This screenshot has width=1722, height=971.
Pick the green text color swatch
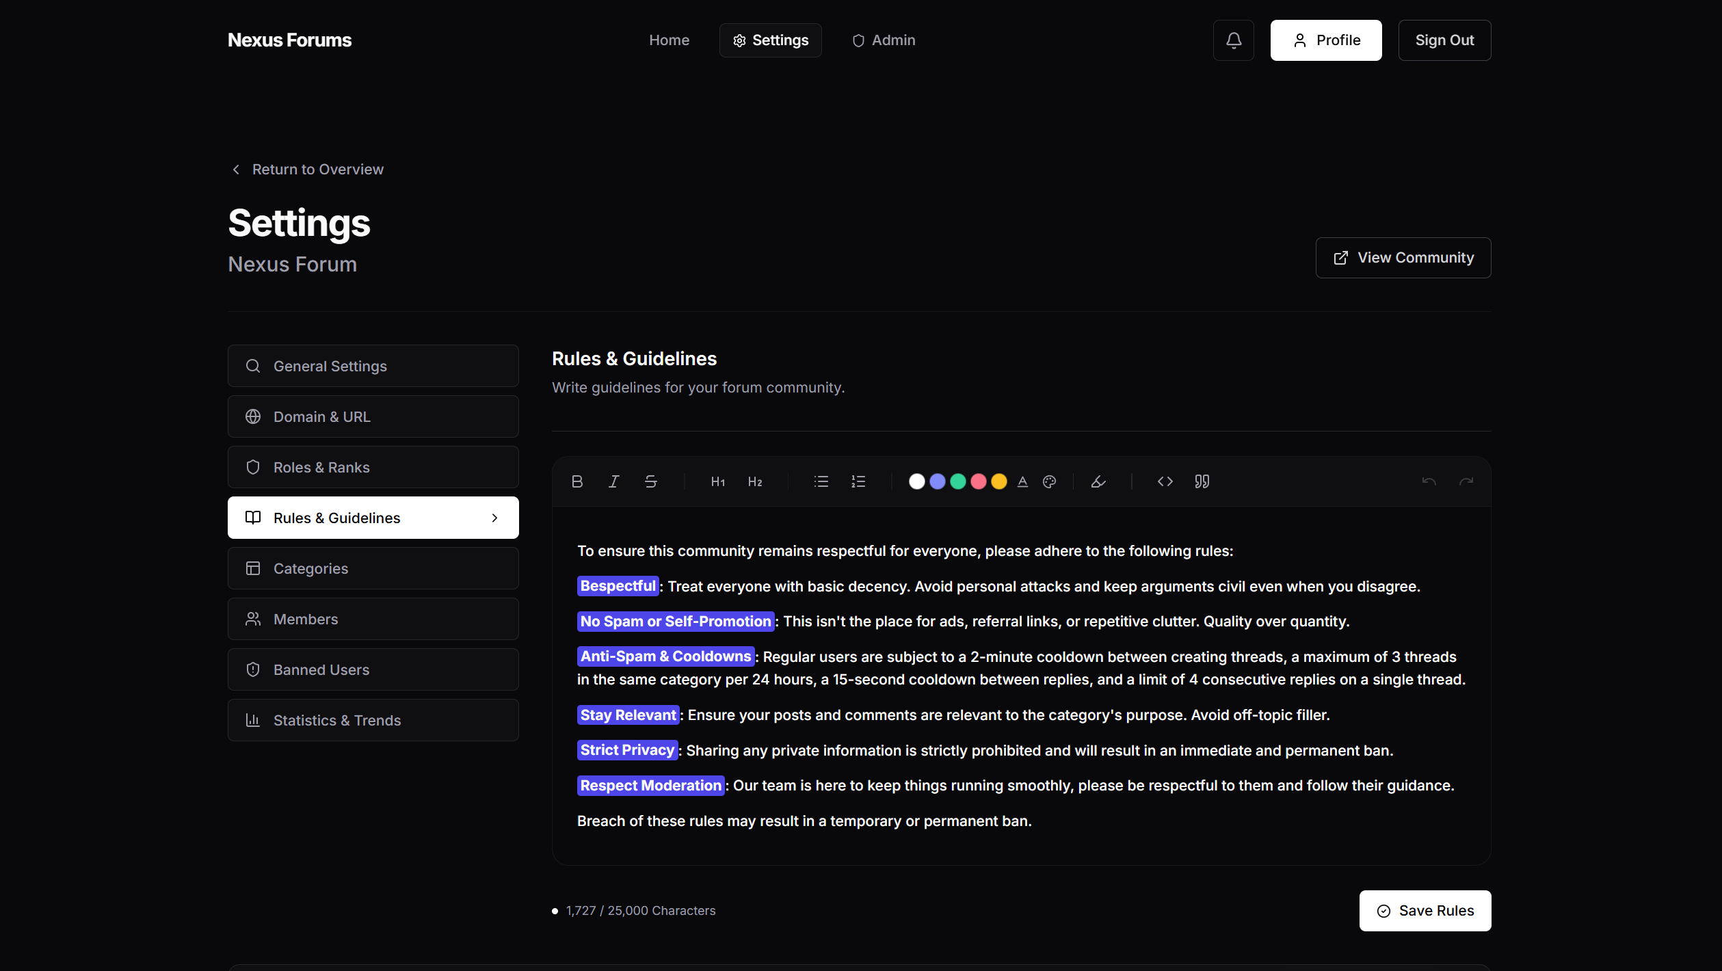(958, 482)
